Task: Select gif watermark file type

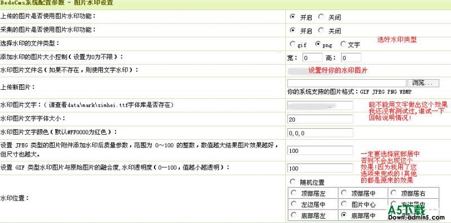Action: tap(293, 44)
